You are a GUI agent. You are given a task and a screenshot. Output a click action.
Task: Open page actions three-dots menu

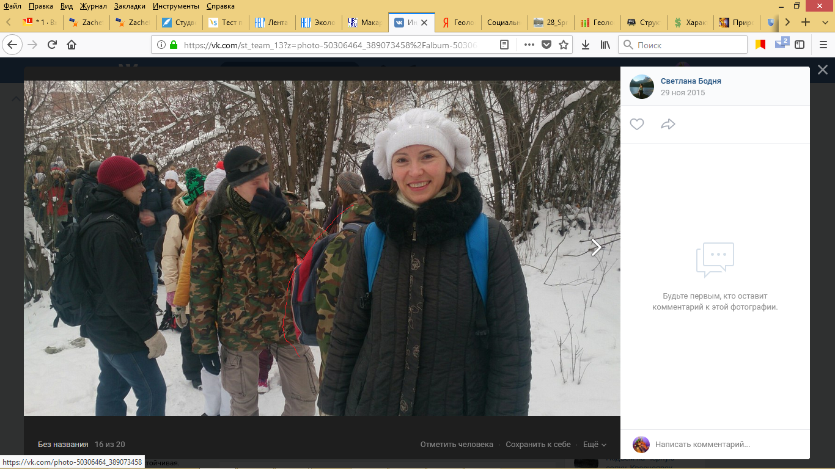(529, 45)
